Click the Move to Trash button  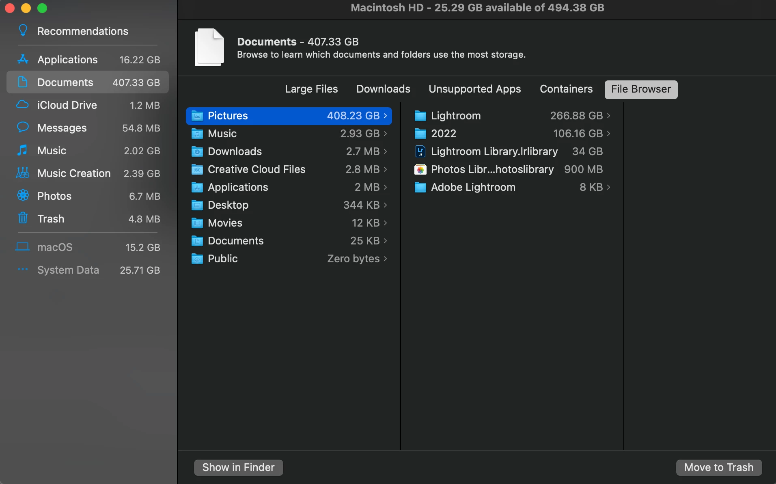[x=719, y=467]
